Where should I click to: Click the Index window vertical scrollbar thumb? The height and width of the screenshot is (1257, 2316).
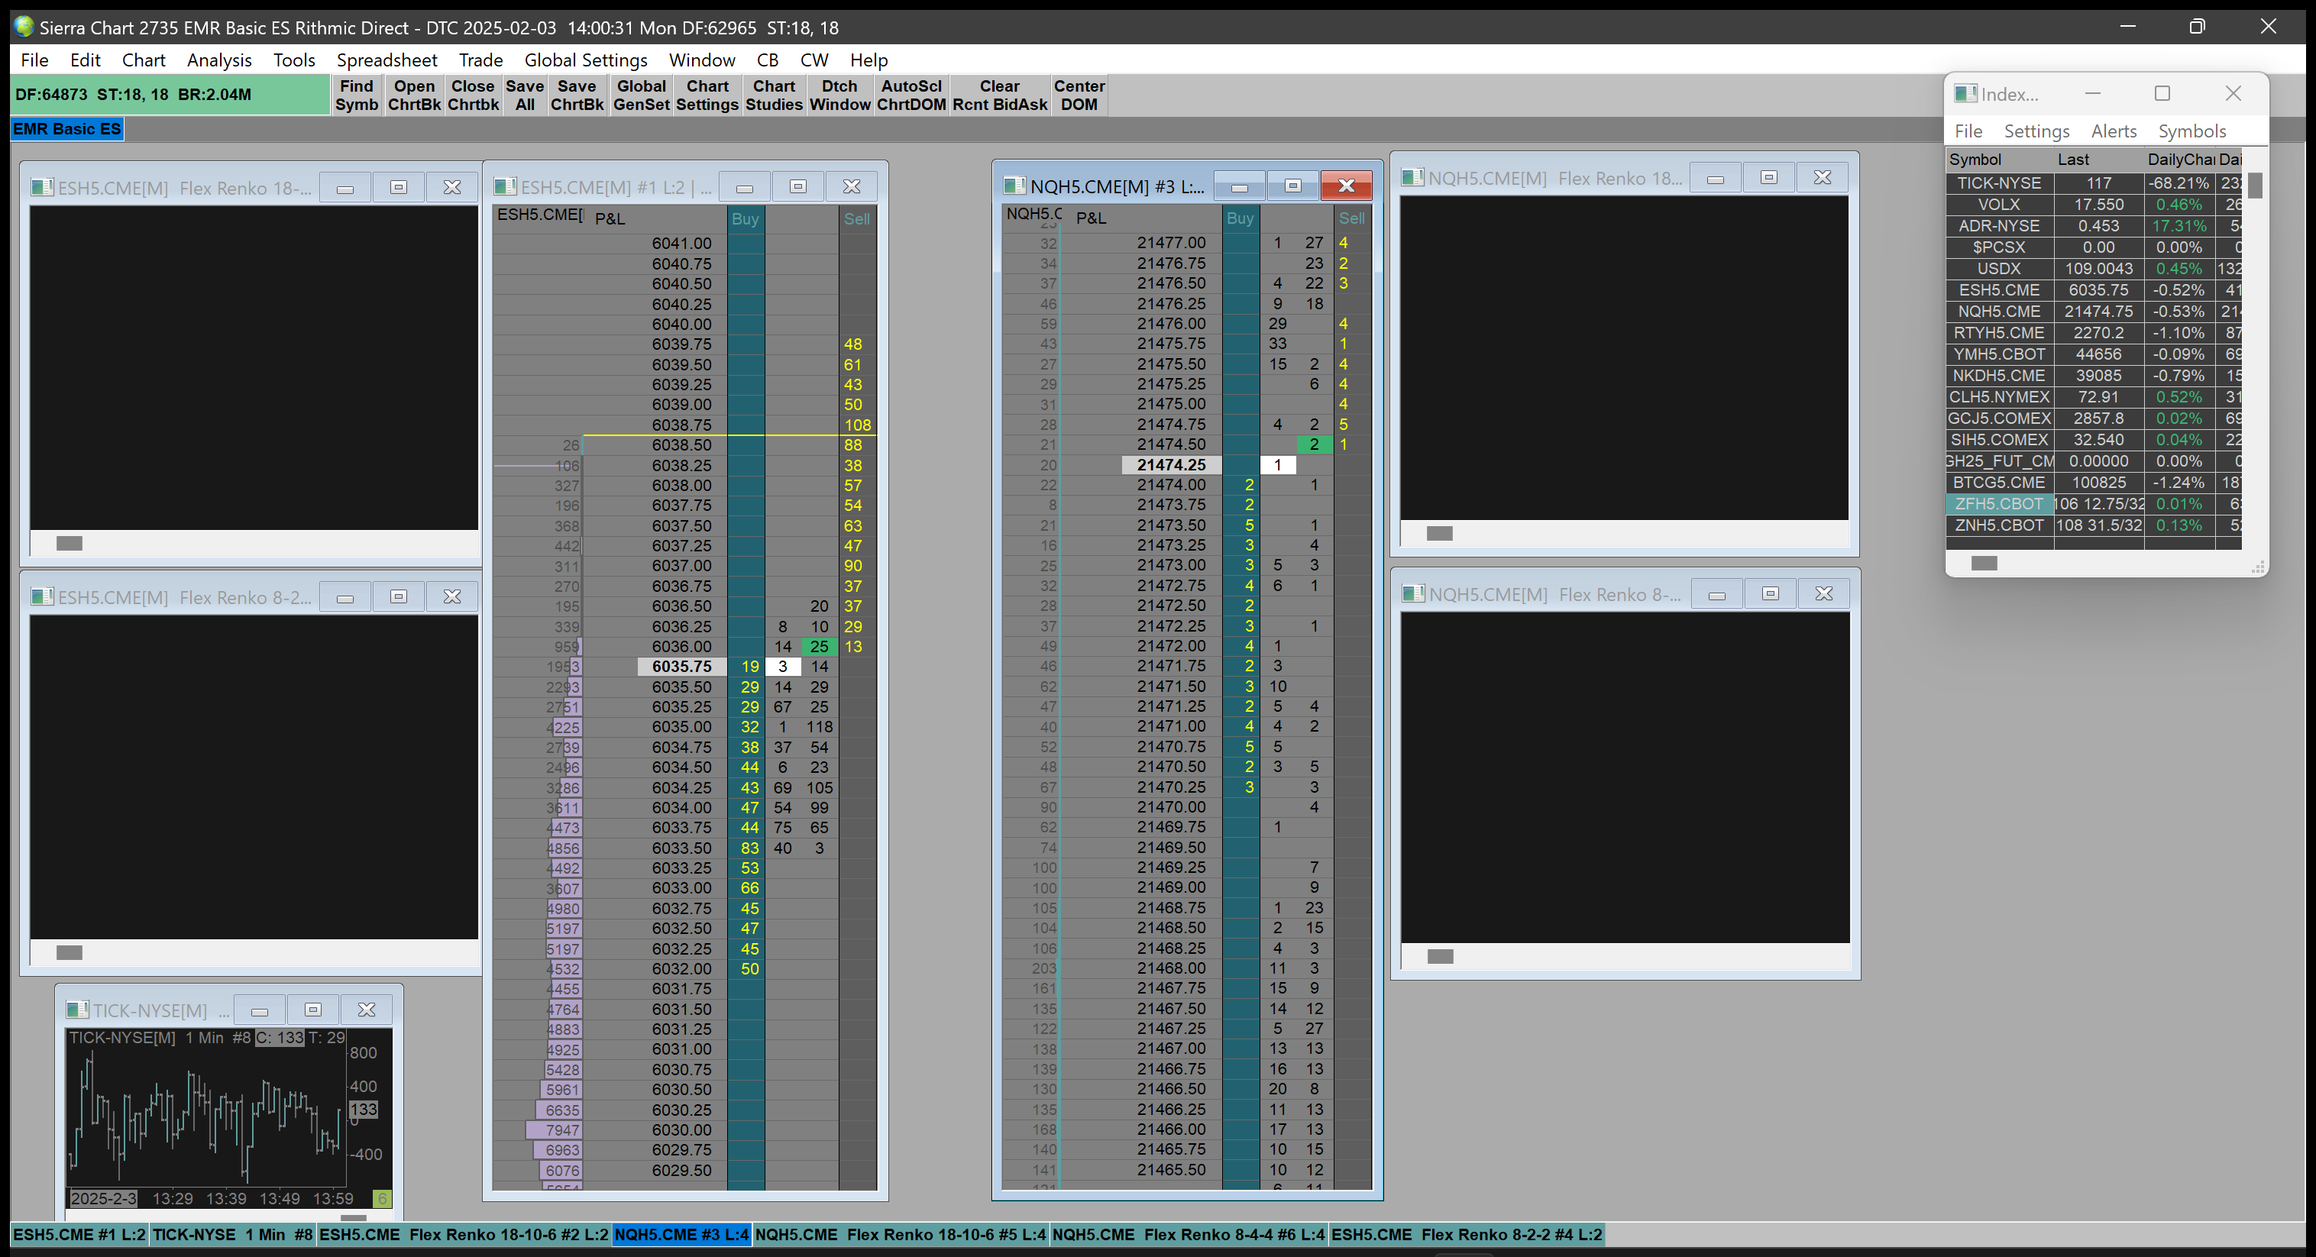(x=2255, y=186)
